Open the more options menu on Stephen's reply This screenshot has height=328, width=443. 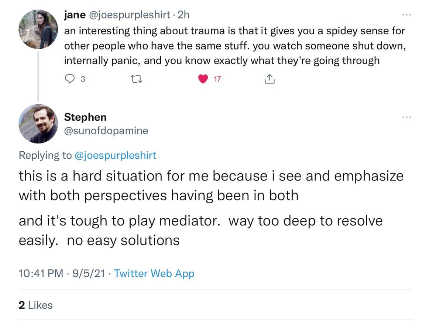407,117
